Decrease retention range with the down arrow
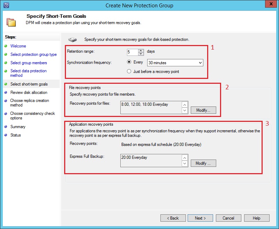The width and height of the screenshot is (279, 229). pos(141,54)
